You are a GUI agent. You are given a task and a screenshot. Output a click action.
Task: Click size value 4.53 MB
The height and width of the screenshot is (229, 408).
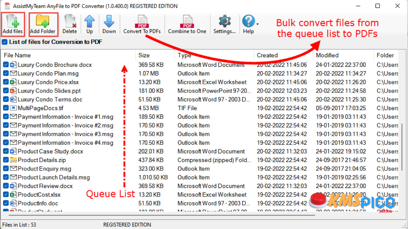[x=149, y=108]
